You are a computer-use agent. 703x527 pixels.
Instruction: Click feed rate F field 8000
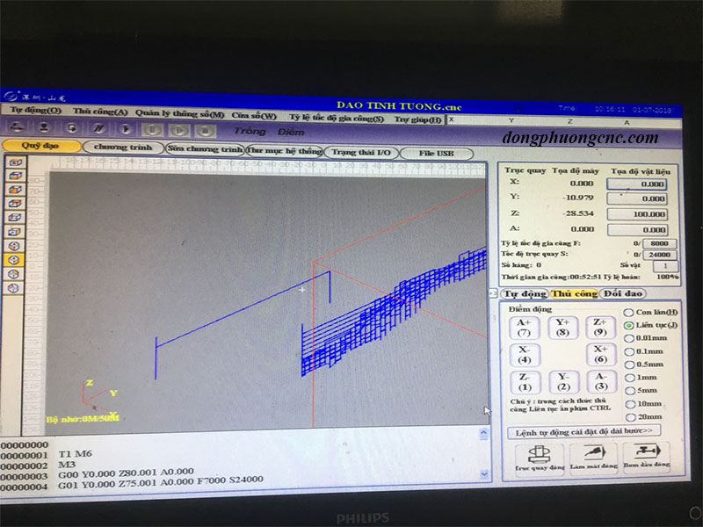pyautogui.click(x=659, y=244)
